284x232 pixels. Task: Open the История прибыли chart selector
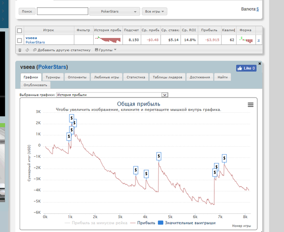[112, 95]
